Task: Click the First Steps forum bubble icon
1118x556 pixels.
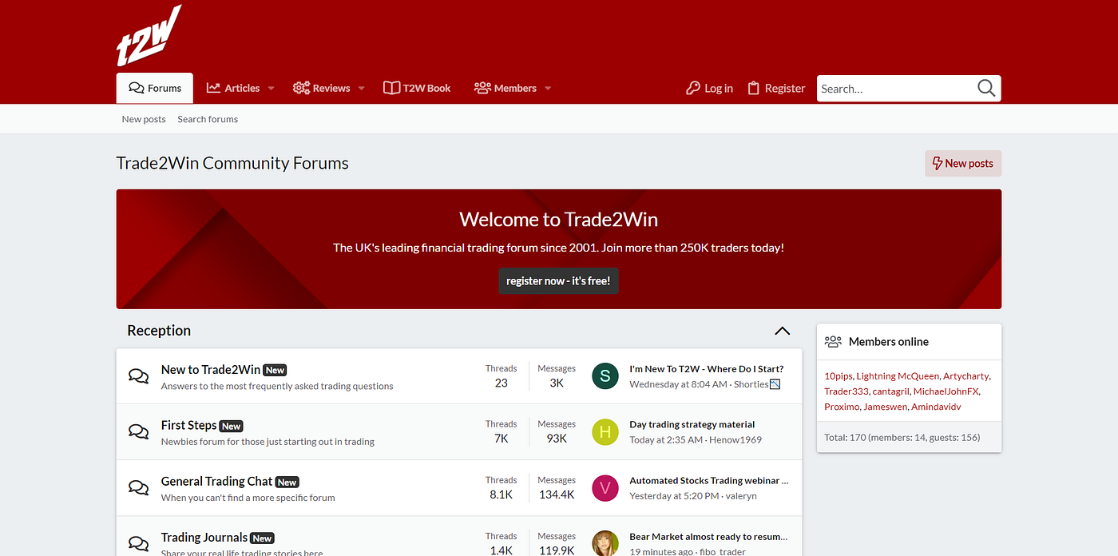Action: click(139, 432)
